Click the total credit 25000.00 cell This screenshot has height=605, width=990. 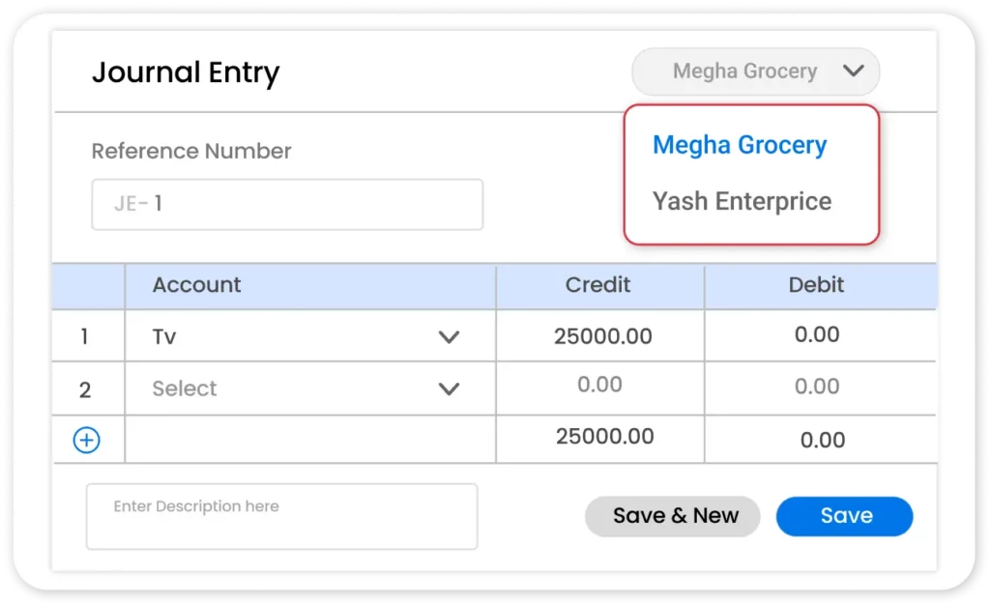[x=604, y=437]
